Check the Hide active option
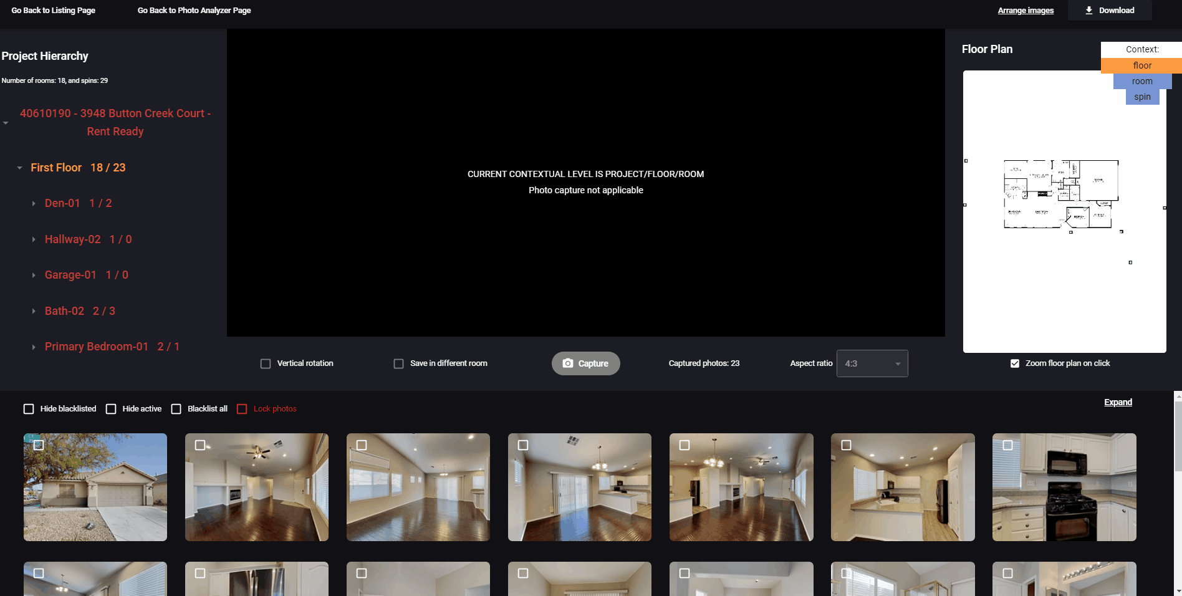Image resolution: width=1182 pixels, height=596 pixels. click(111, 409)
